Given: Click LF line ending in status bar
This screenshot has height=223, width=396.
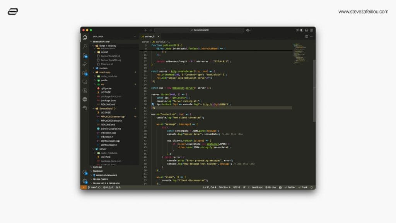Looking at the screenshot, I should [x=244, y=187].
